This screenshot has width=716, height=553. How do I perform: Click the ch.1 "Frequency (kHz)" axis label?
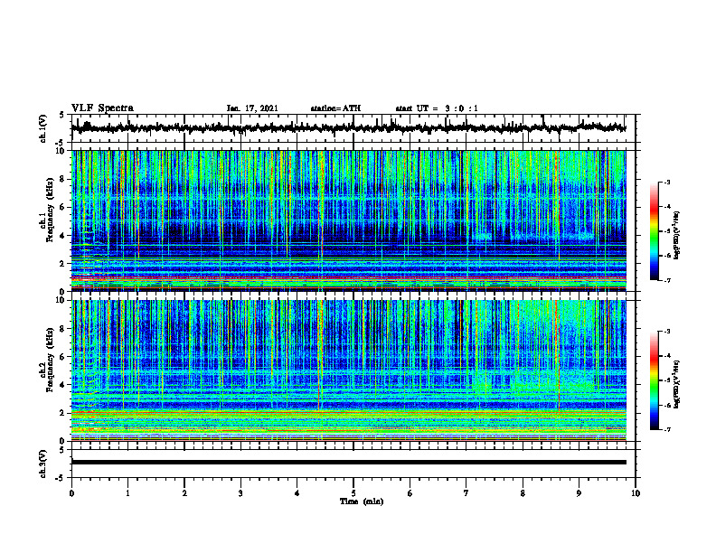(x=50, y=211)
